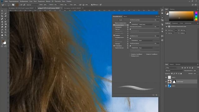Open the angle jitter Control dropdown
Screen dimensions: 199x112
click(146, 40)
